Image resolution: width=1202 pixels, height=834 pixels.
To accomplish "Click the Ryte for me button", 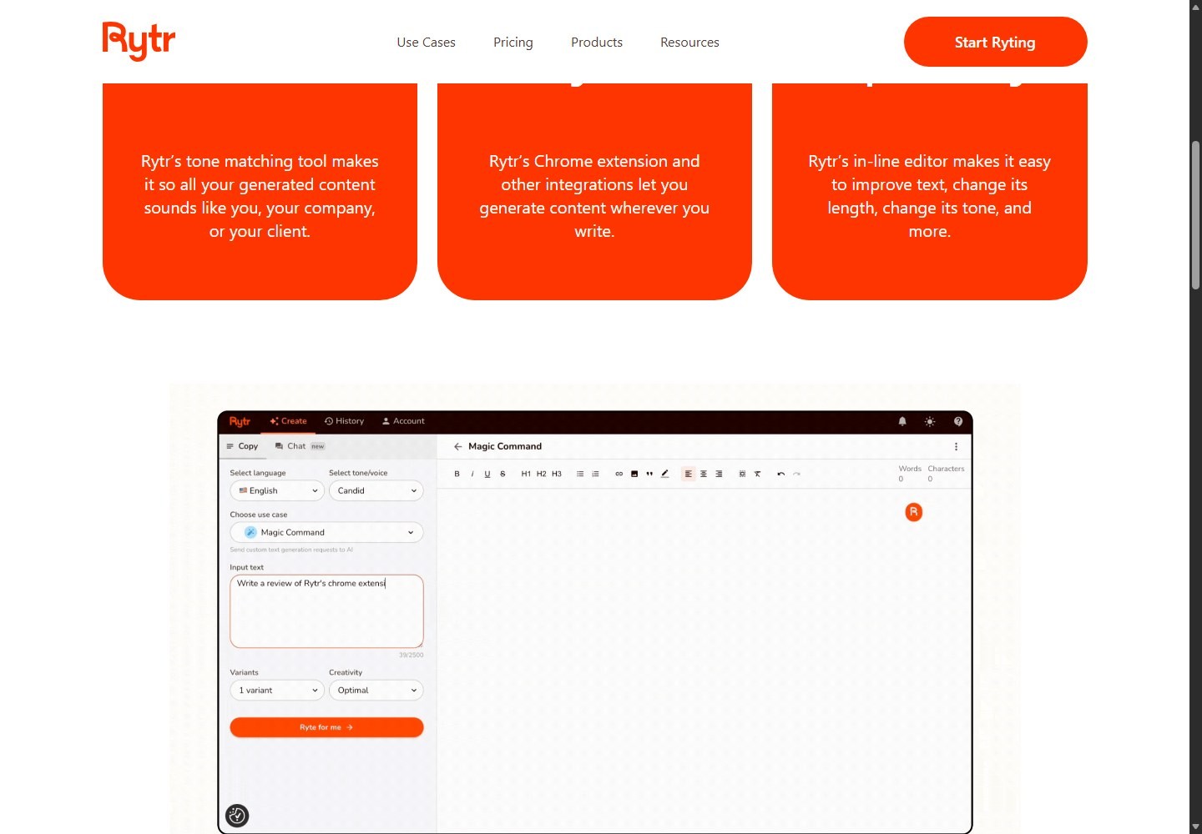I will click(x=326, y=727).
